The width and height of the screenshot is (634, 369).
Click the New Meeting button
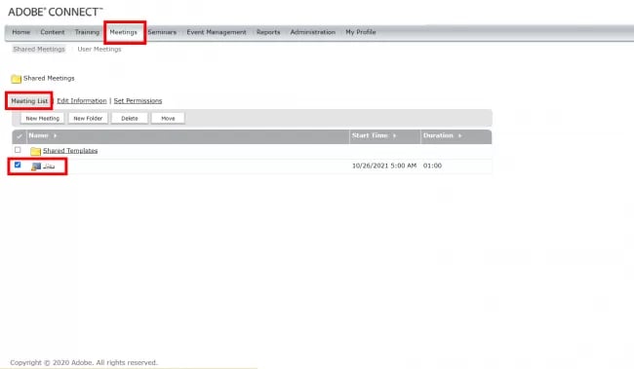[43, 118]
